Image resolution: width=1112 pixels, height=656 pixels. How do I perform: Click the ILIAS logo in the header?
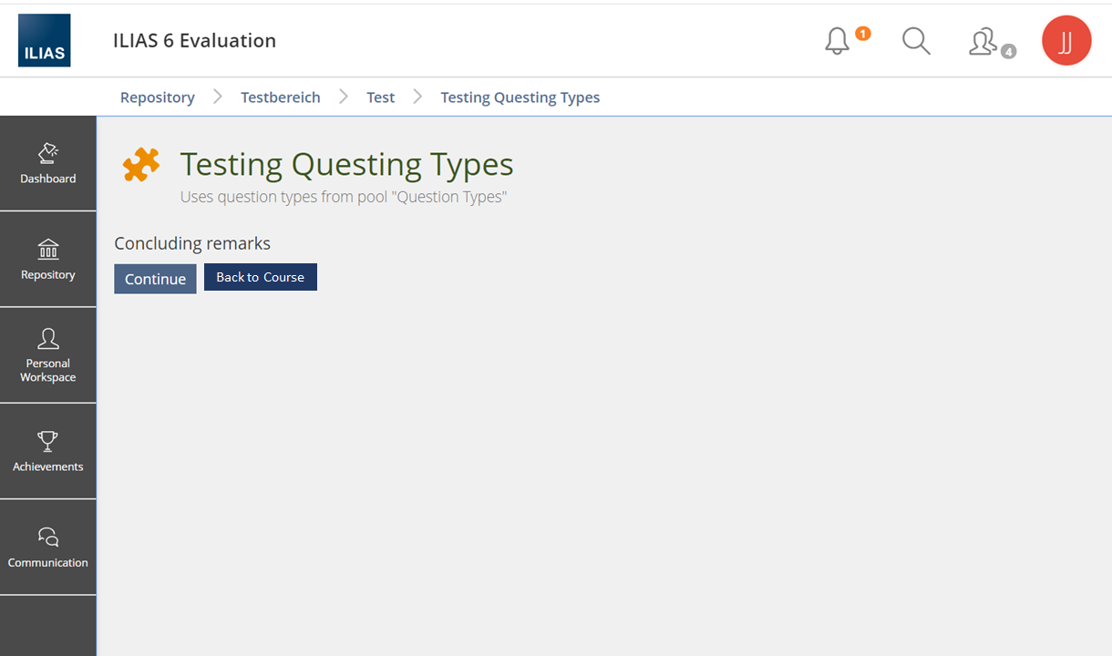click(x=44, y=40)
